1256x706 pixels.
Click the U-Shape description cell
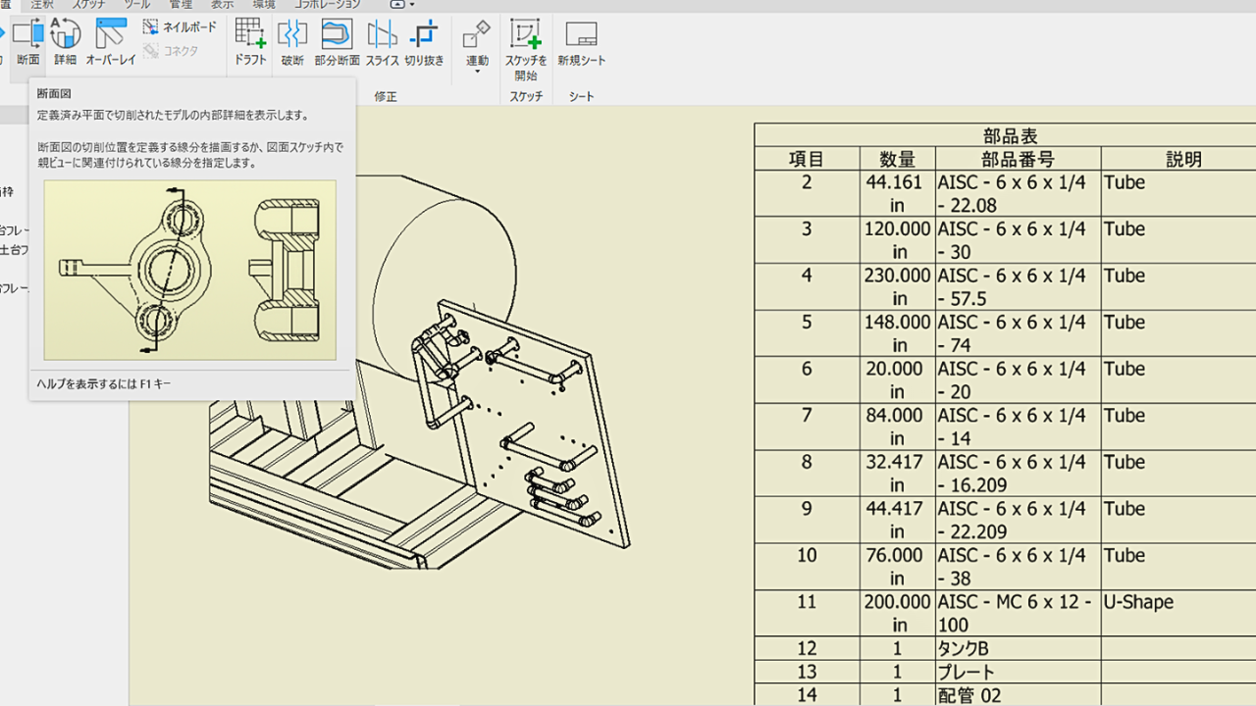pos(1178,613)
